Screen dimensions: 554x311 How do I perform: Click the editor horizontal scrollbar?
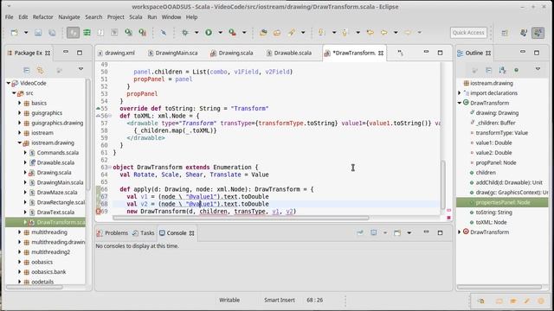pos(241,218)
